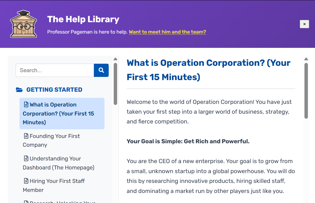Click the article content scrollbar thumb
315x203 pixels.
point(306,90)
